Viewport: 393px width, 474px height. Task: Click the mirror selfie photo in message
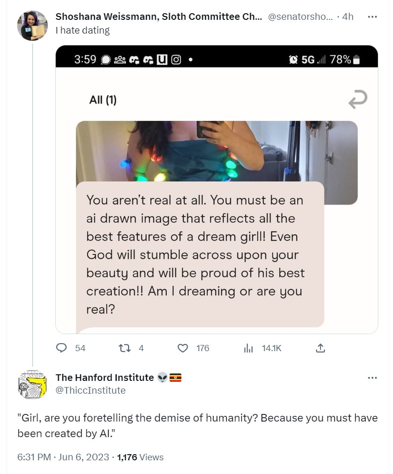tap(217, 151)
